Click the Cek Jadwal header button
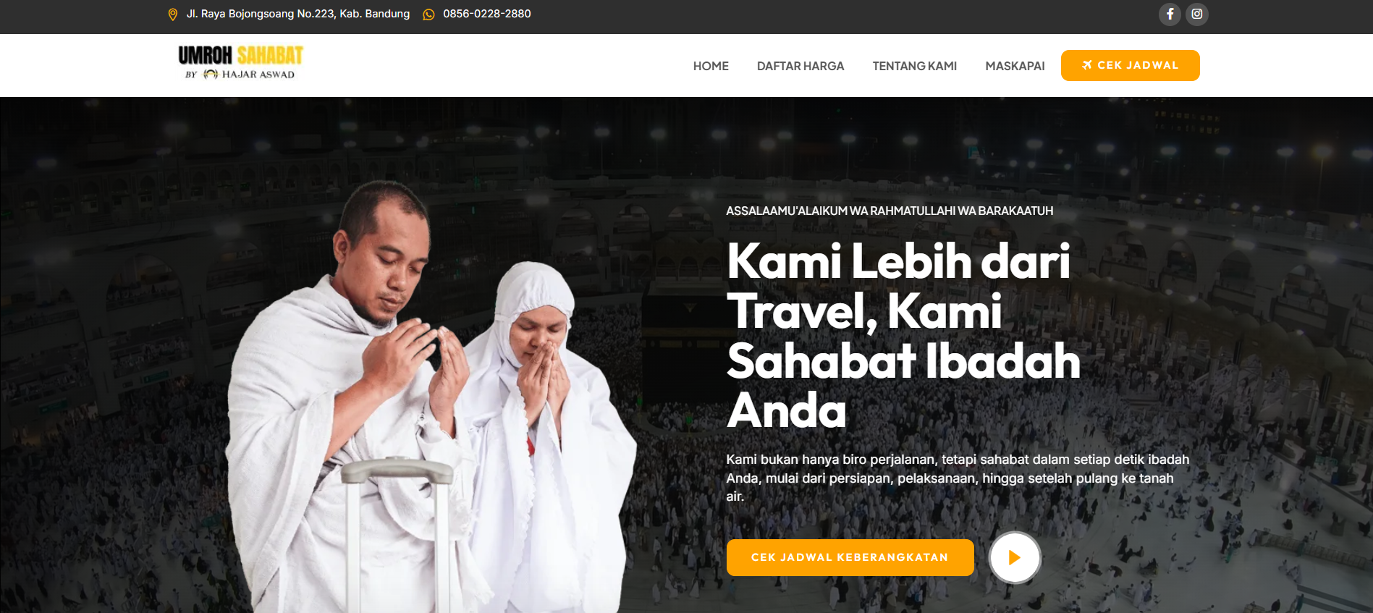The height and width of the screenshot is (613, 1373). (1131, 65)
